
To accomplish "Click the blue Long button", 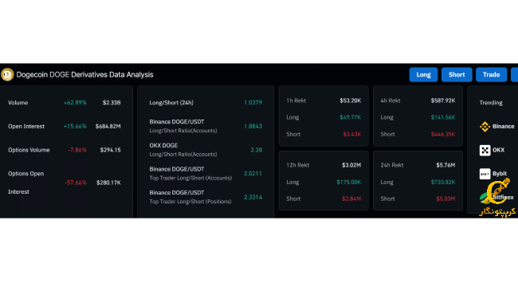I will click(x=423, y=75).
